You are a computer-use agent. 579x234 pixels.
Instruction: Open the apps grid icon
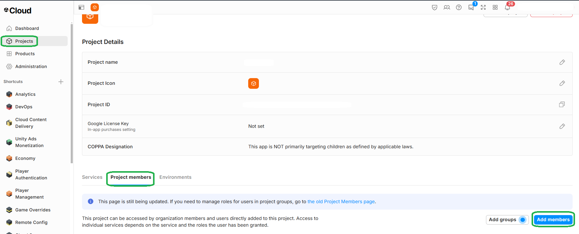tap(495, 7)
